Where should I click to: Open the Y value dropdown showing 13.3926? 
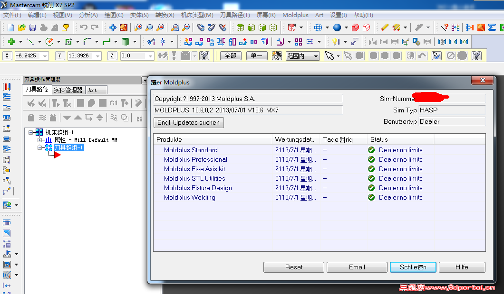(98, 56)
